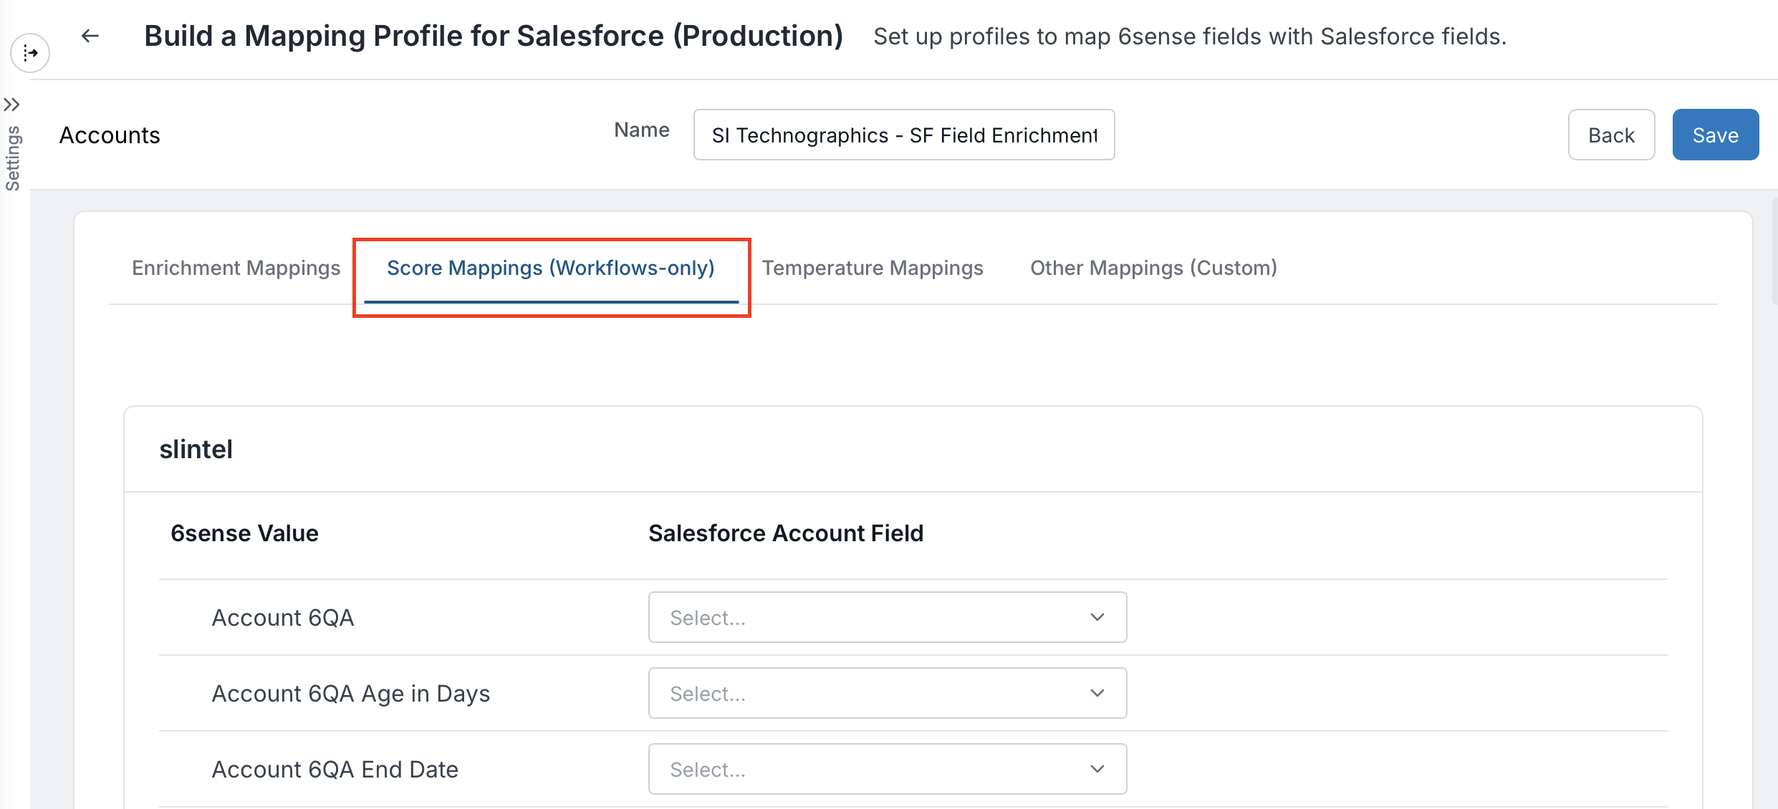The height and width of the screenshot is (809, 1778).
Task: Click the sidebar collapse arrow icon
Action: point(30,53)
